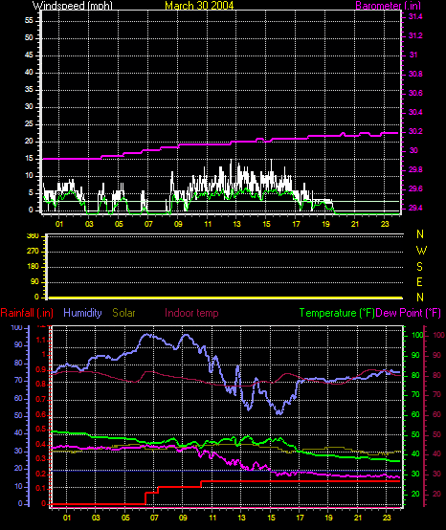The height and width of the screenshot is (530, 446).
Task: Select the Humidity legend label
Action: coord(82,313)
